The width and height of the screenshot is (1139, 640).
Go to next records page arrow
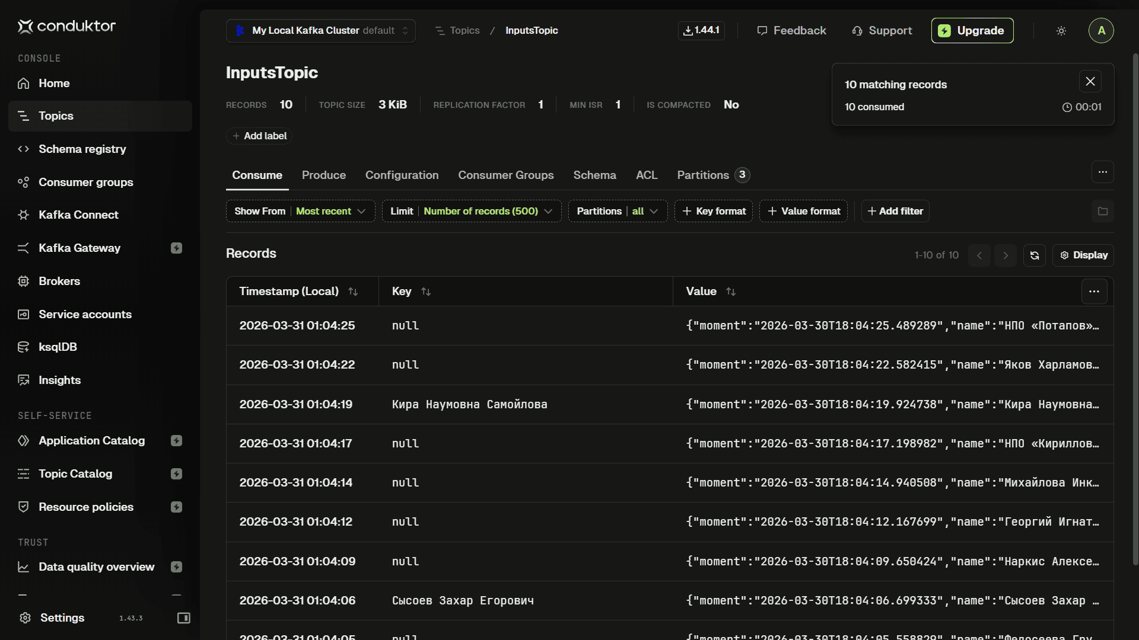pyautogui.click(x=1006, y=255)
